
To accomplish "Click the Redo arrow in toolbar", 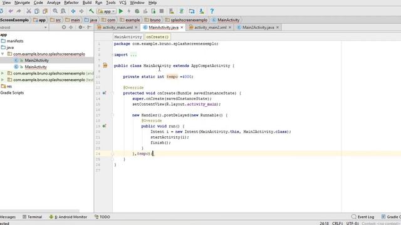I will pos(19,11).
